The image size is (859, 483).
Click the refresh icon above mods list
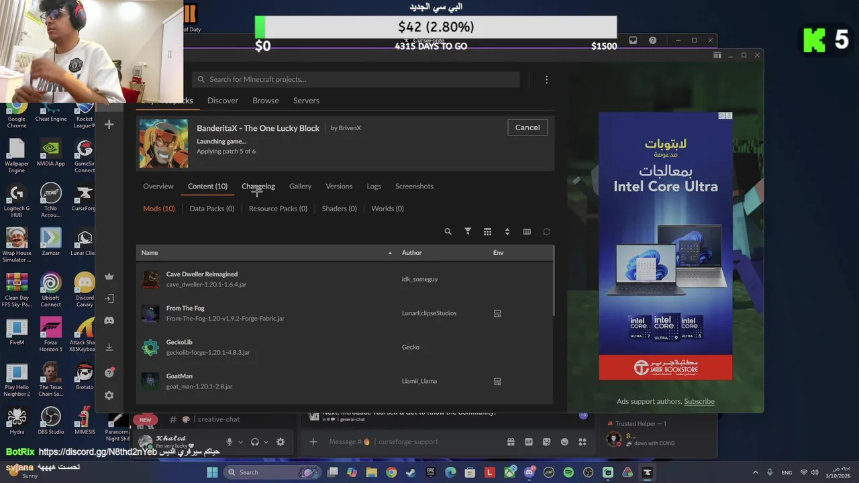(x=546, y=231)
